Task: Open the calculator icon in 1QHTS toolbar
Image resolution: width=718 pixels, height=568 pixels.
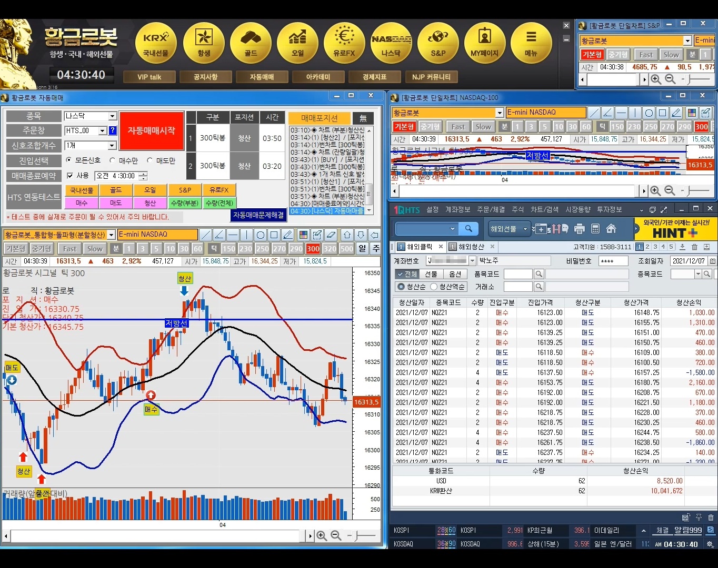Action: coord(595,229)
